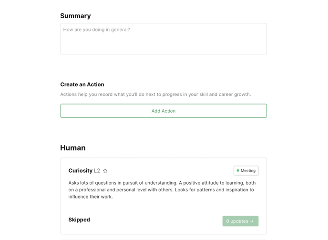Select the Curiosity skill title

pos(80,171)
